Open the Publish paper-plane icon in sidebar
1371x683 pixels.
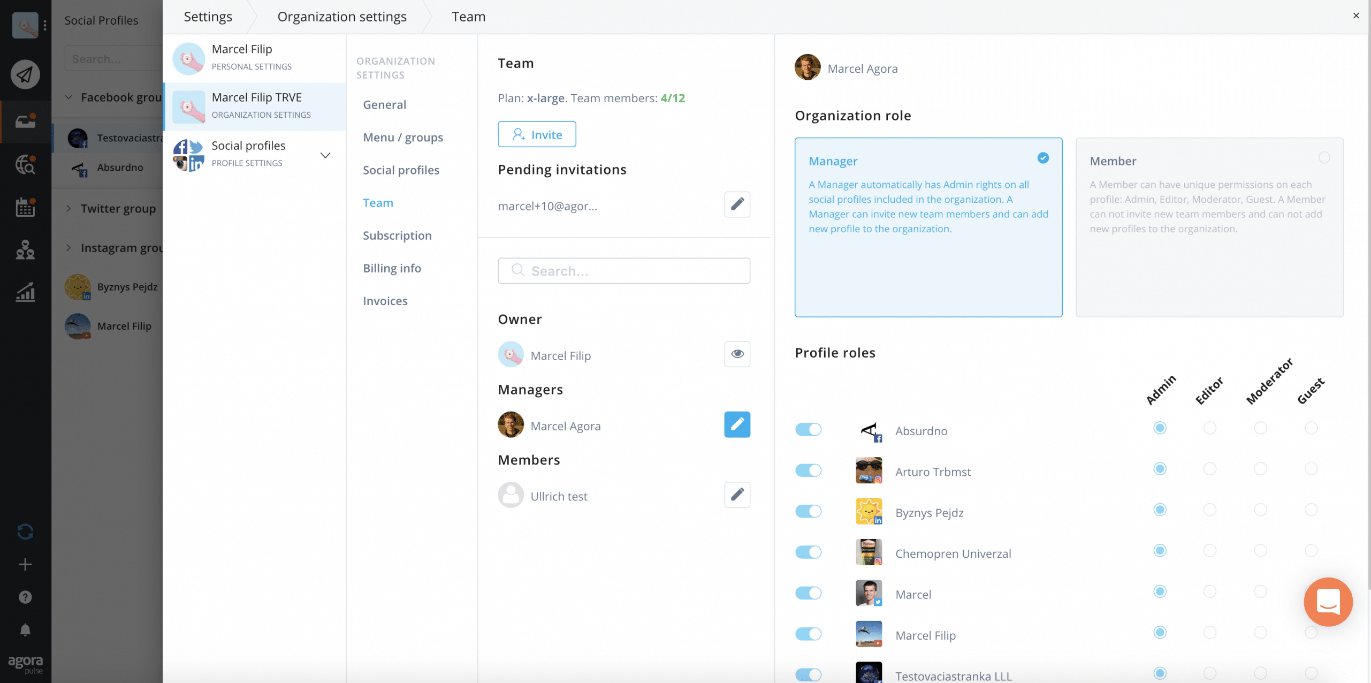pos(25,74)
